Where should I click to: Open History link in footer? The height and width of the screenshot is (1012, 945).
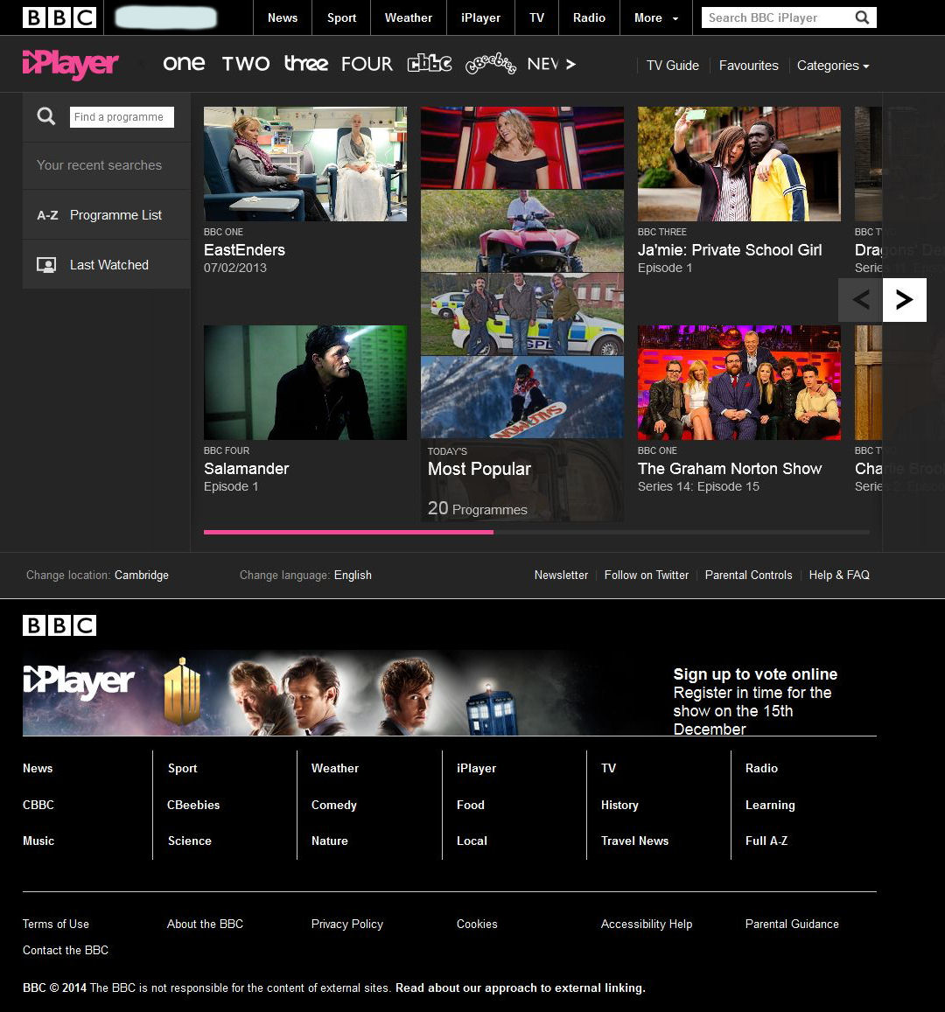[619, 805]
